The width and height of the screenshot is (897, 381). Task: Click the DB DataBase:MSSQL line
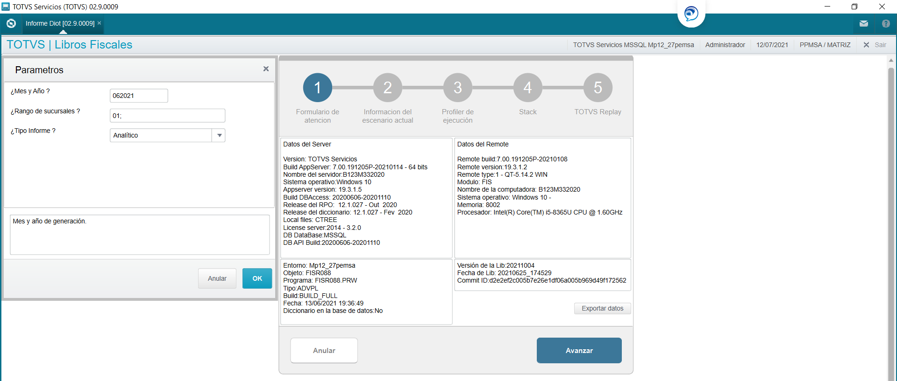(315, 235)
